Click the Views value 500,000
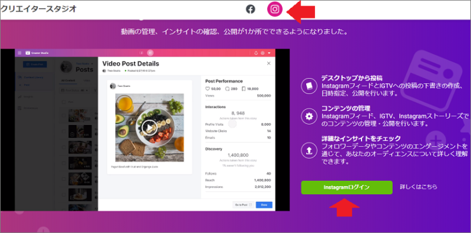The image size is (471, 233). [x=264, y=96]
